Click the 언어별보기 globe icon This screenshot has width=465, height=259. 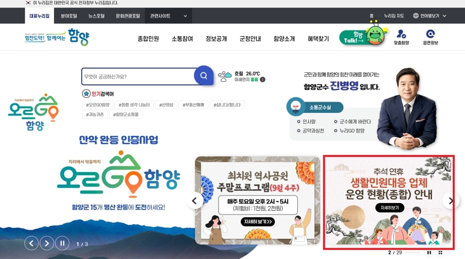click(x=416, y=16)
